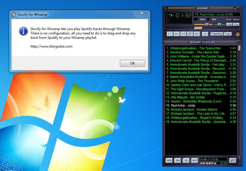Viewport: 246px width, 171px height.
Task: Click the Previous track button in Winamp
Action: [x=170, y=34]
